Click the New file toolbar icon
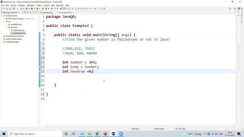The width and height of the screenshot is (244, 137). (2, 9)
